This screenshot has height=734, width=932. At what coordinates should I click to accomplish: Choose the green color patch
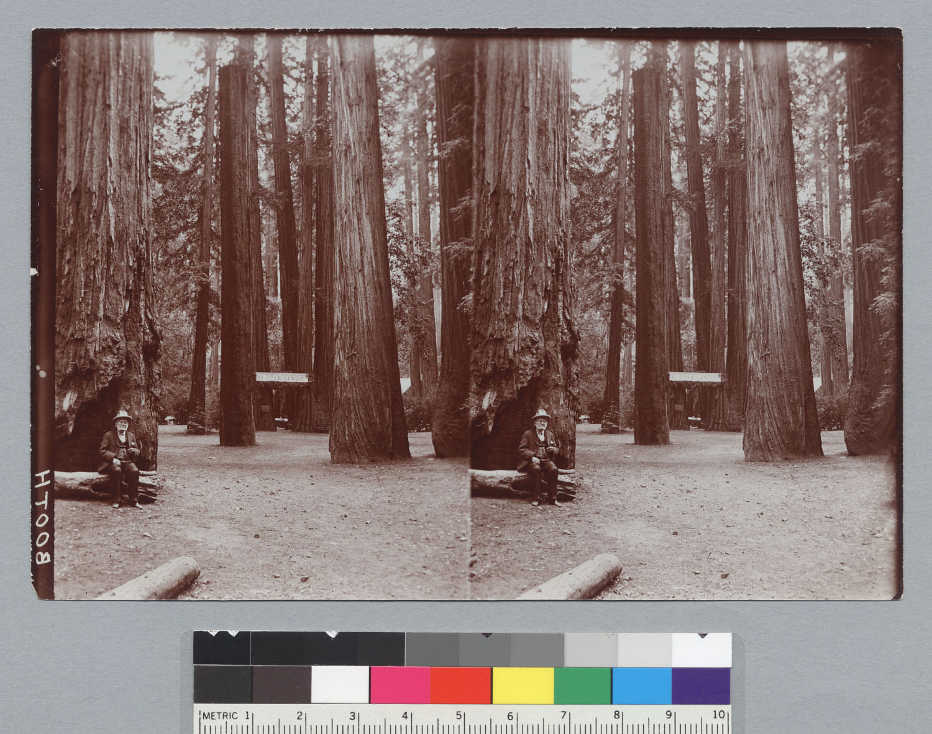[x=582, y=686]
